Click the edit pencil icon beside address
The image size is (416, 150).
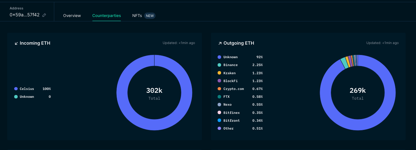pyautogui.click(x=44, y=15)
